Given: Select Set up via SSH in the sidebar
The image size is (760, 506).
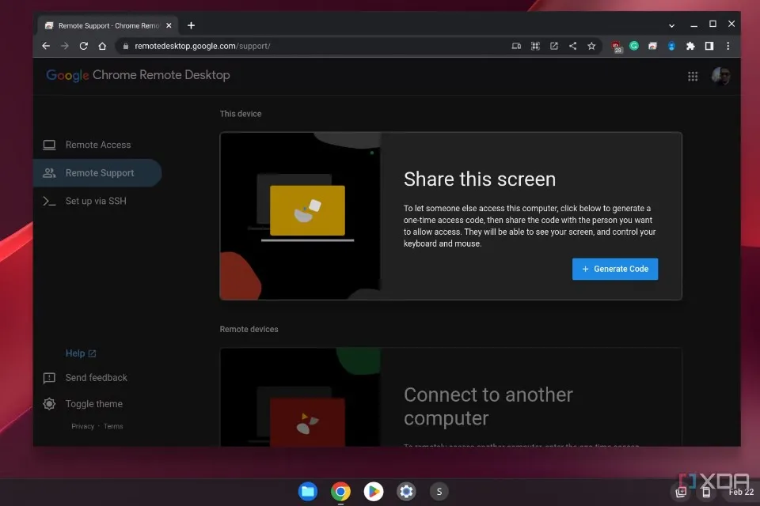Looking at the screenshot, I should point(97,201).
